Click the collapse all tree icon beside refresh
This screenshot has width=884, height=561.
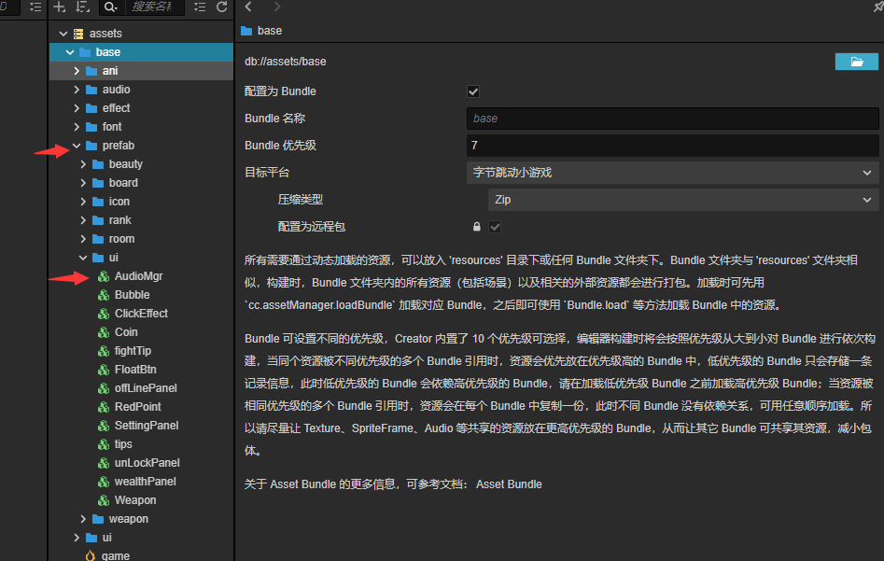[200, 7]
